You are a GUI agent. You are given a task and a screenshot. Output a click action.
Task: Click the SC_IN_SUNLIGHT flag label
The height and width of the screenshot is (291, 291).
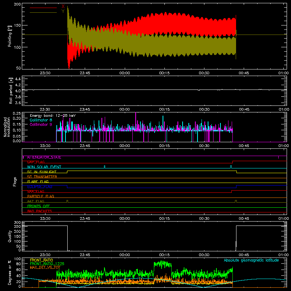[x=42, y=172]
